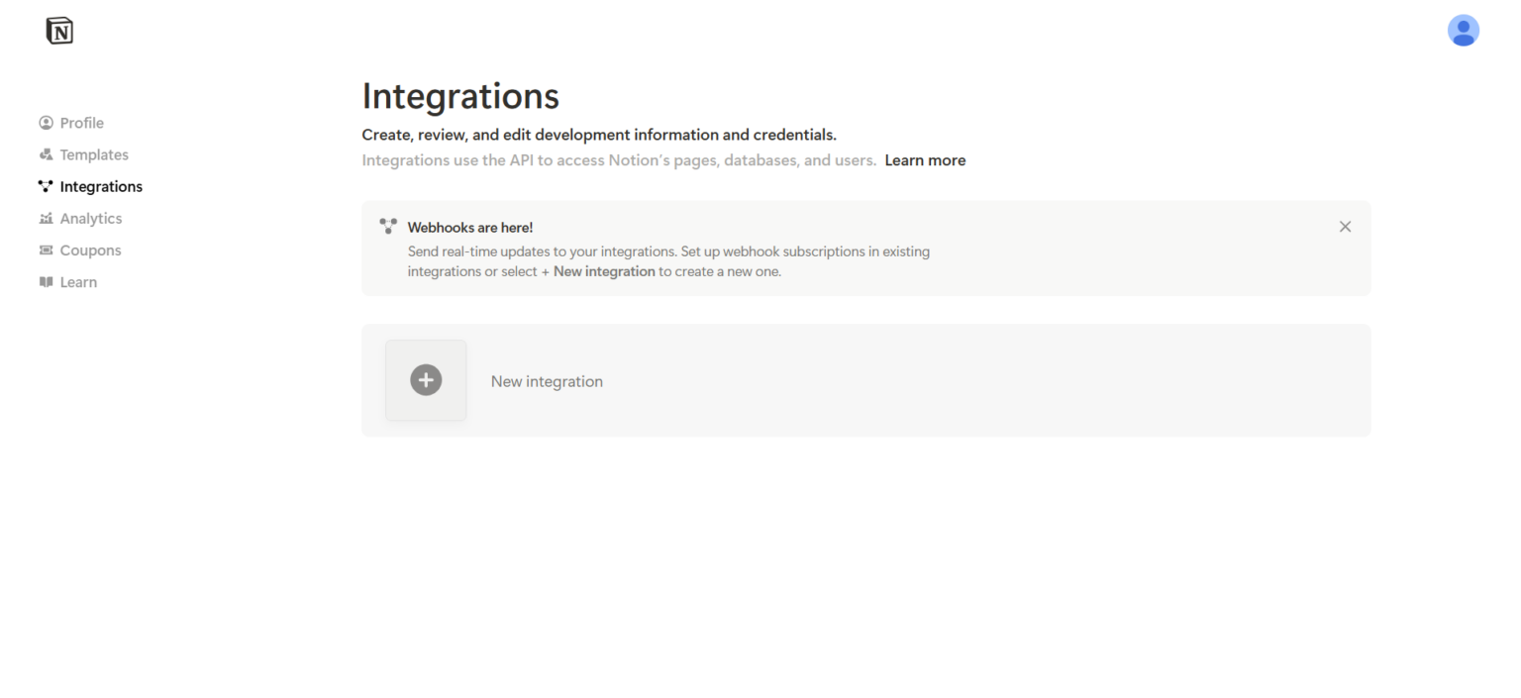Click 'Create, review, and edit development information' text

[x=599, y=135]
